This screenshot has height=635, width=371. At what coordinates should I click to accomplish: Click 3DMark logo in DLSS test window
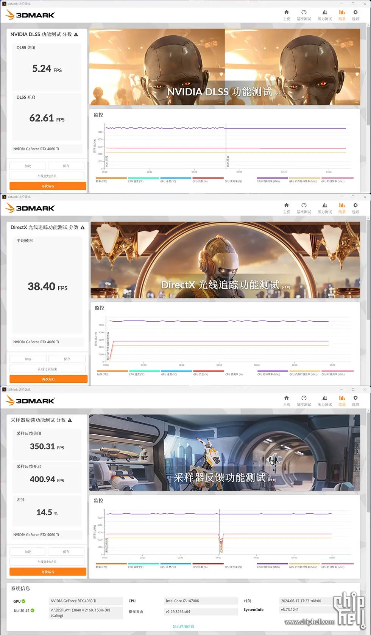pyautogui.click(x=30, y=15)
